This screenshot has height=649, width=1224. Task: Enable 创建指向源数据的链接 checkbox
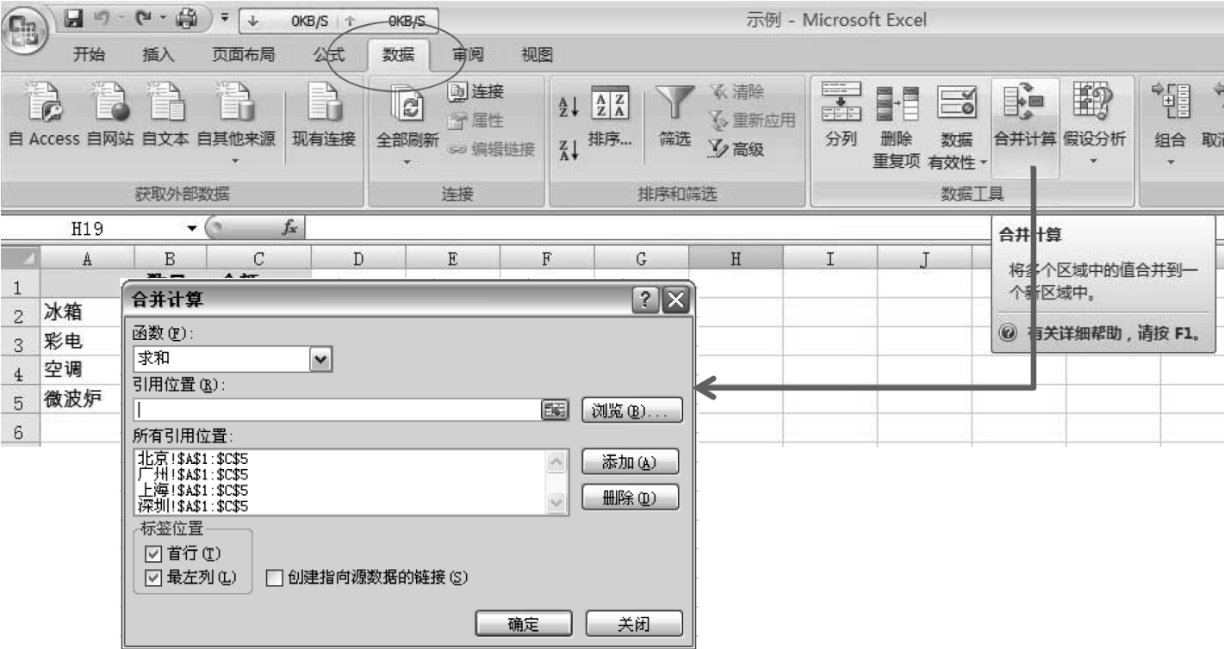(x=274, y=578)
